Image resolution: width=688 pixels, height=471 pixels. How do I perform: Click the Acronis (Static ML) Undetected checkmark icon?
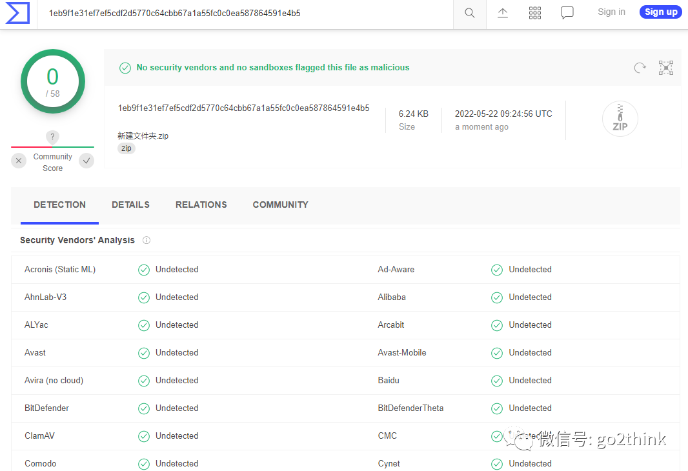coord(144,270)
